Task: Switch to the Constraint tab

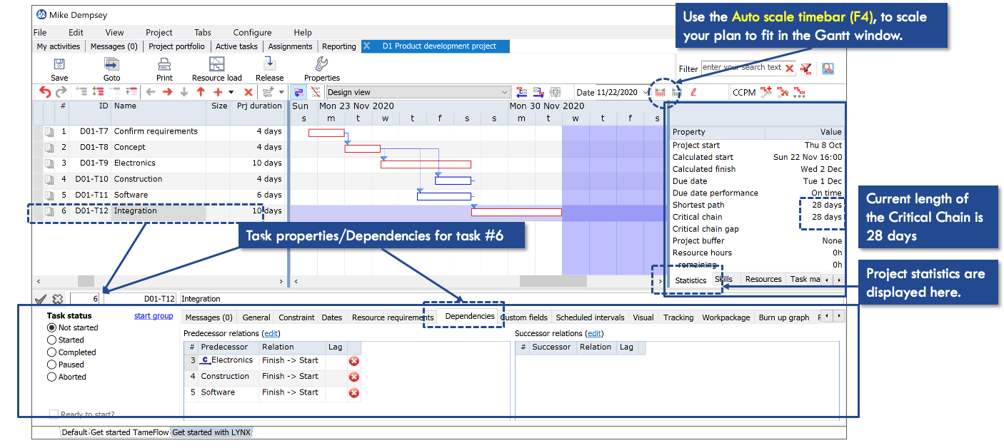Action: click(x=296, y=317)
